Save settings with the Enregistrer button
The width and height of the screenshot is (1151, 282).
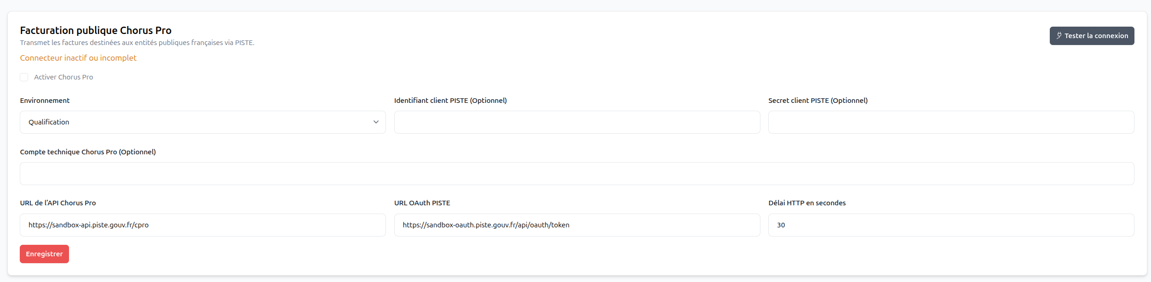[44, 254]
